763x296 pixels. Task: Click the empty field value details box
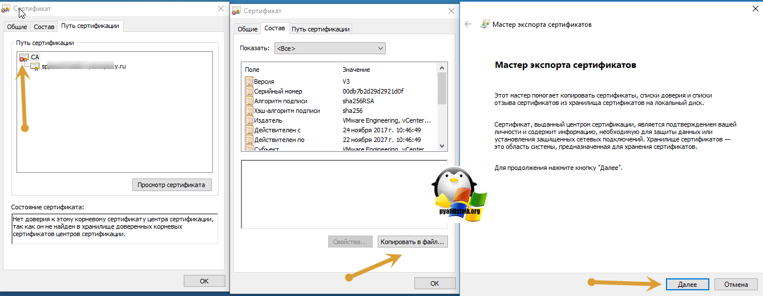(x=344, y=194)
